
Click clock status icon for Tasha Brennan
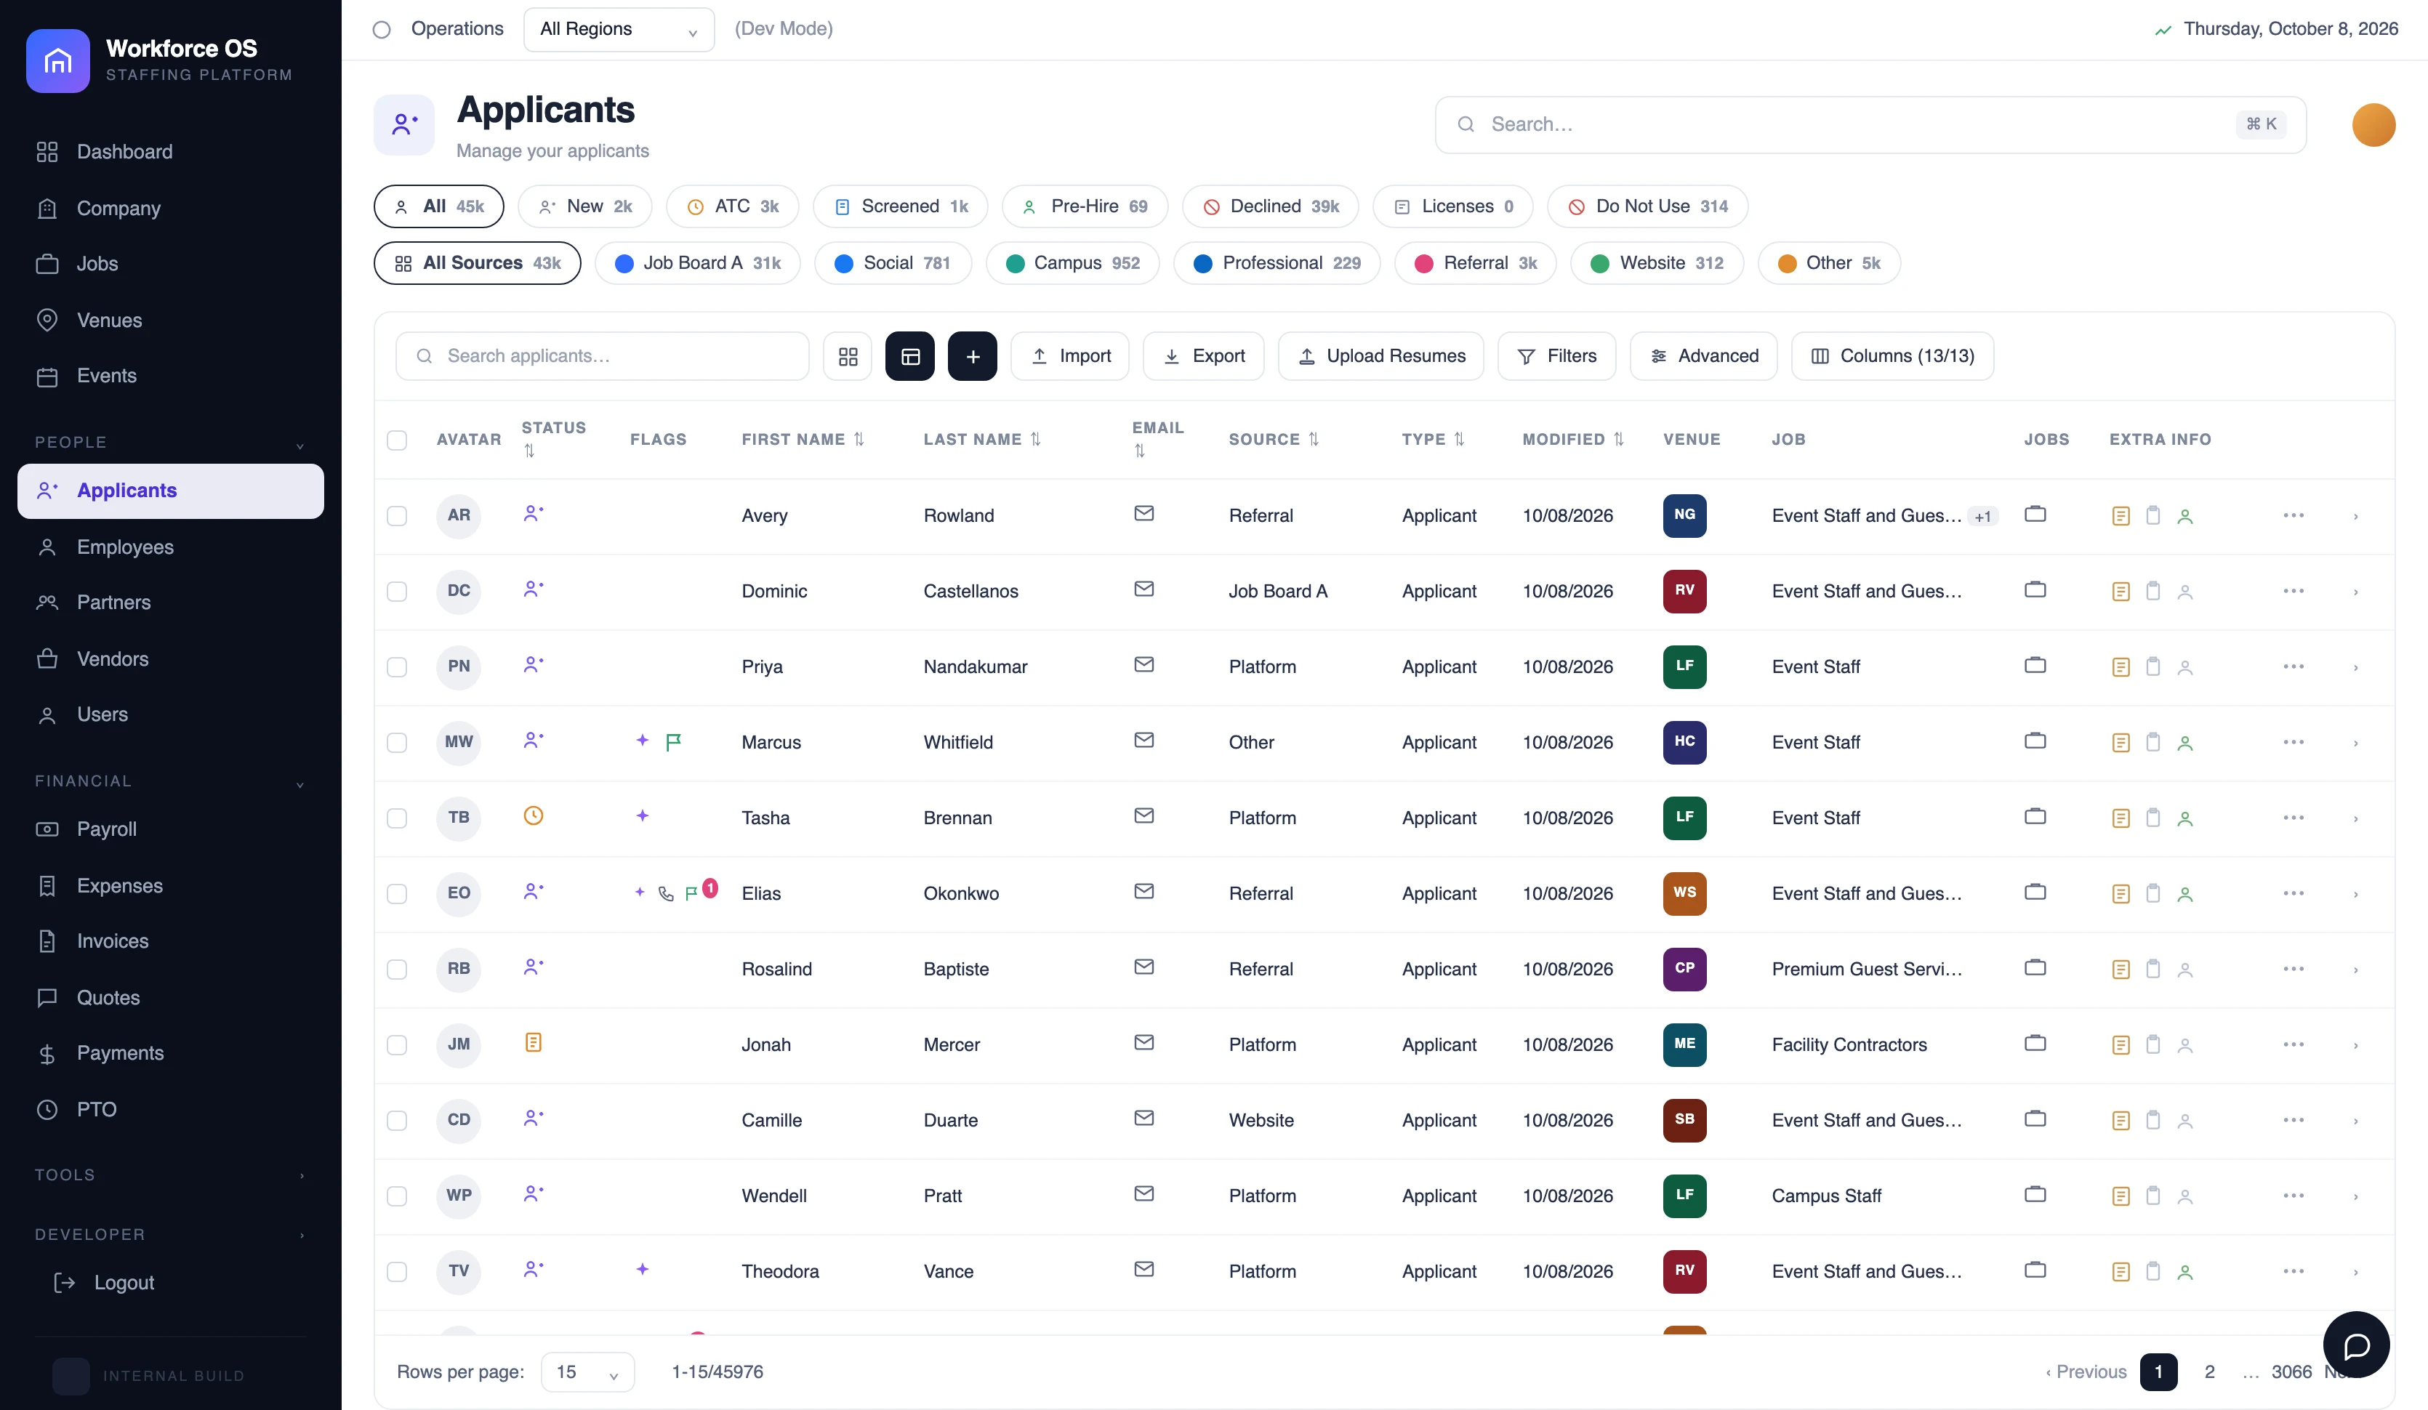[533, 815]
